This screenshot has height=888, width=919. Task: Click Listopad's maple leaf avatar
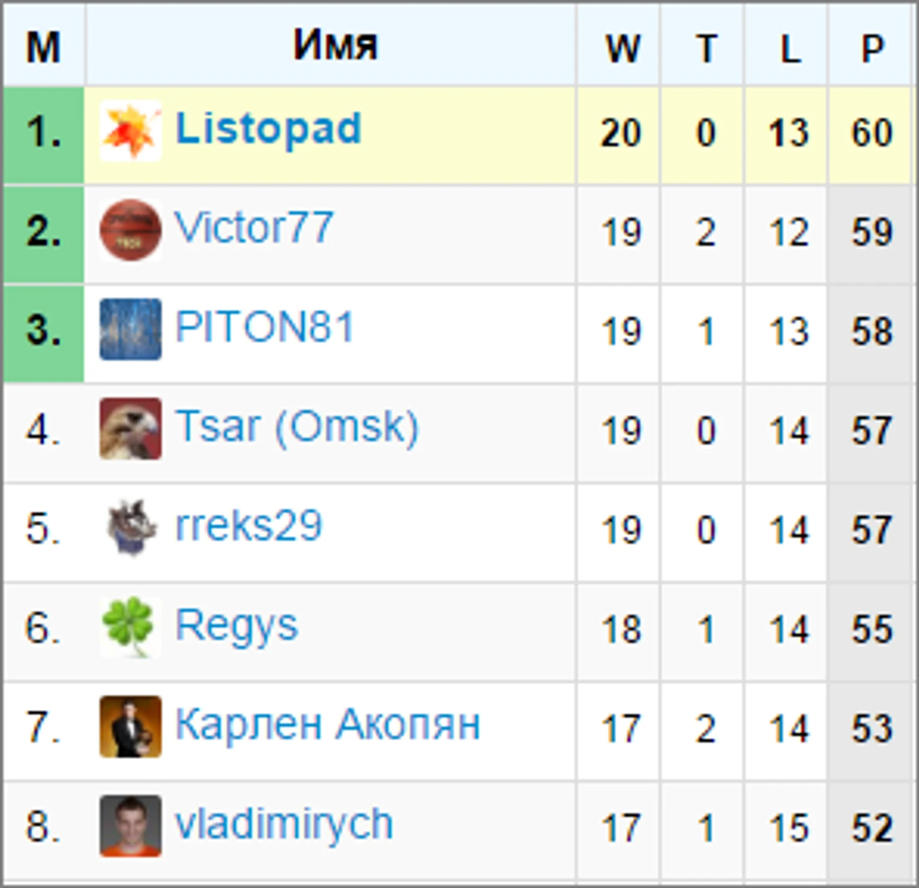click(x=130, y=131)
